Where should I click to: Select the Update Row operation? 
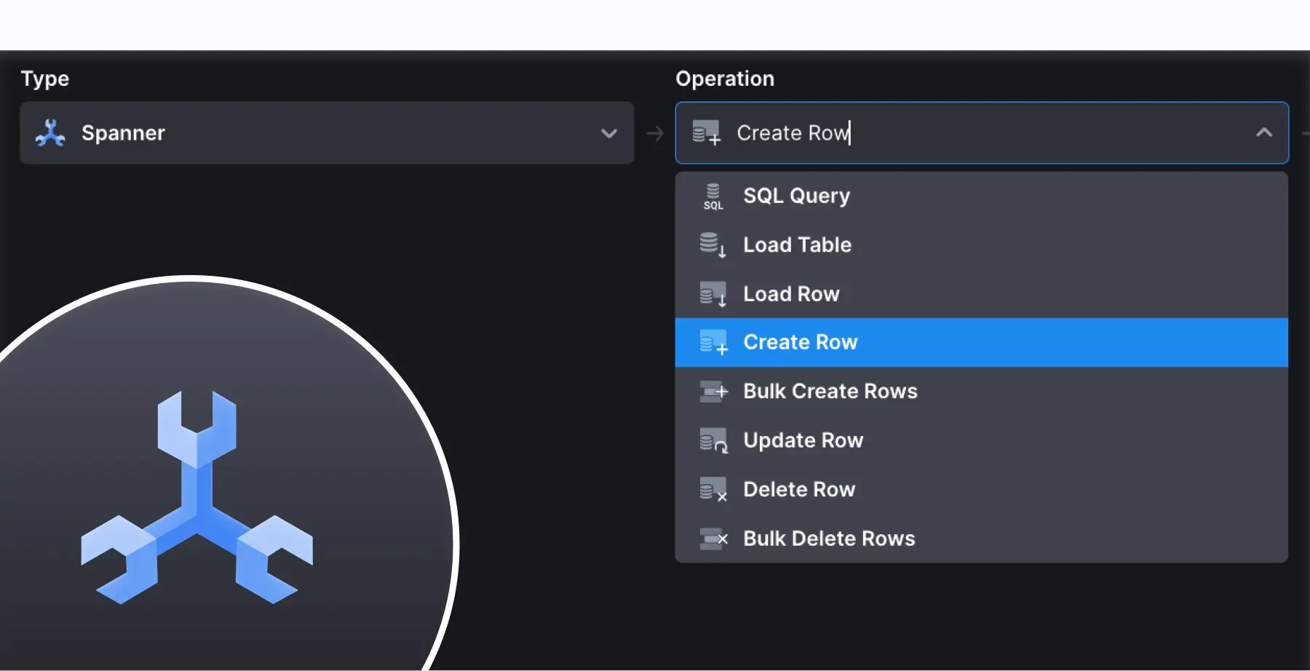982,440
